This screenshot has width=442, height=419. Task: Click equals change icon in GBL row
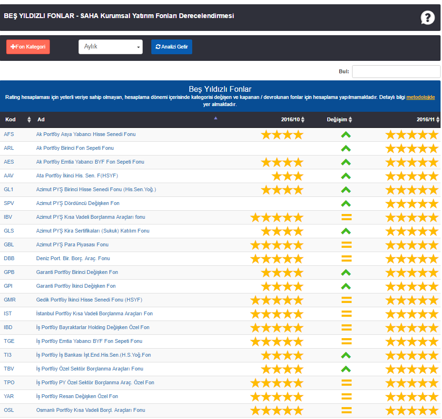(346, 244)
